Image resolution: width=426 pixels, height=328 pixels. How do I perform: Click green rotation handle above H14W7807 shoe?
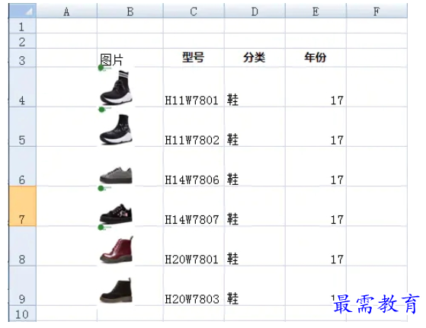point(101,188)
